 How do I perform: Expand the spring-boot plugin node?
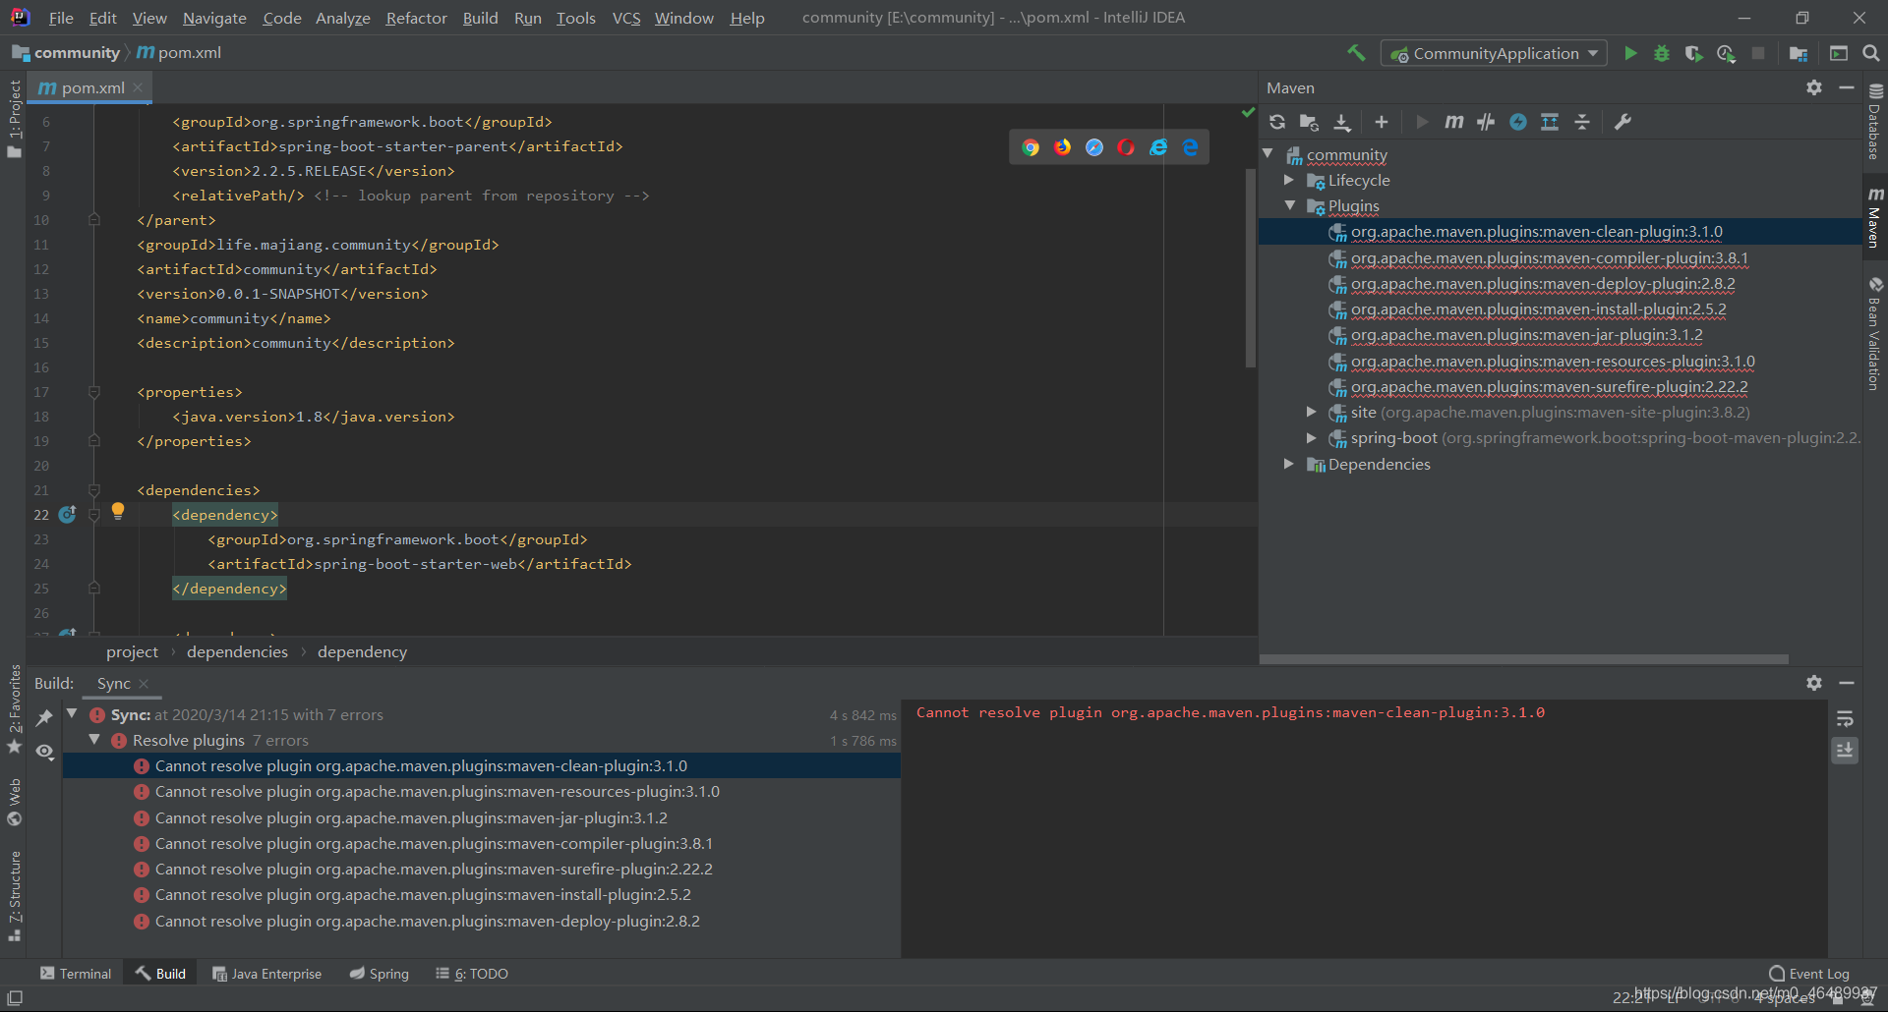(1311, 437)
